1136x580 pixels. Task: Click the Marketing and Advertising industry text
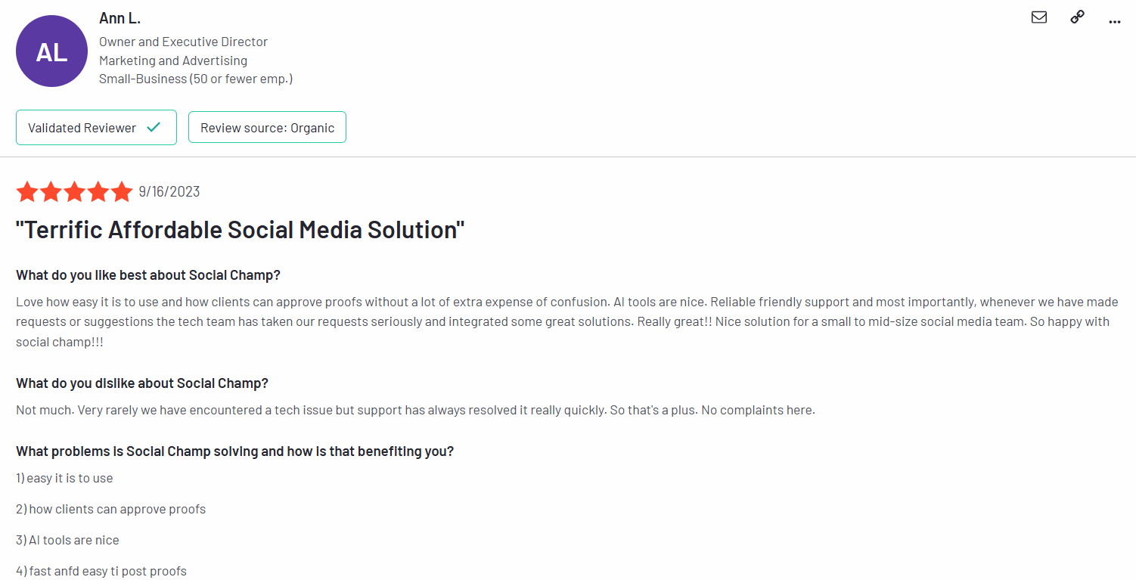pyautogui.click(x=173, y=60)
